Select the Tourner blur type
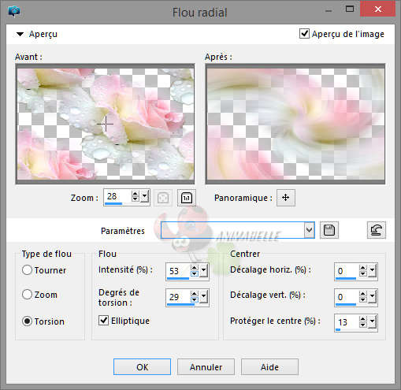This screenshot has width=401, height=390. point(28,270)
